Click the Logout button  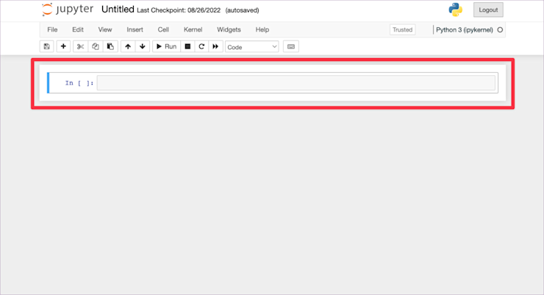488,10
